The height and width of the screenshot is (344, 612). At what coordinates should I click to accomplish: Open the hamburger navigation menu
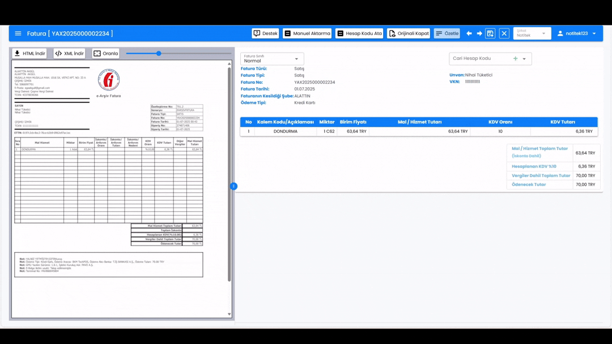point(18,33)
